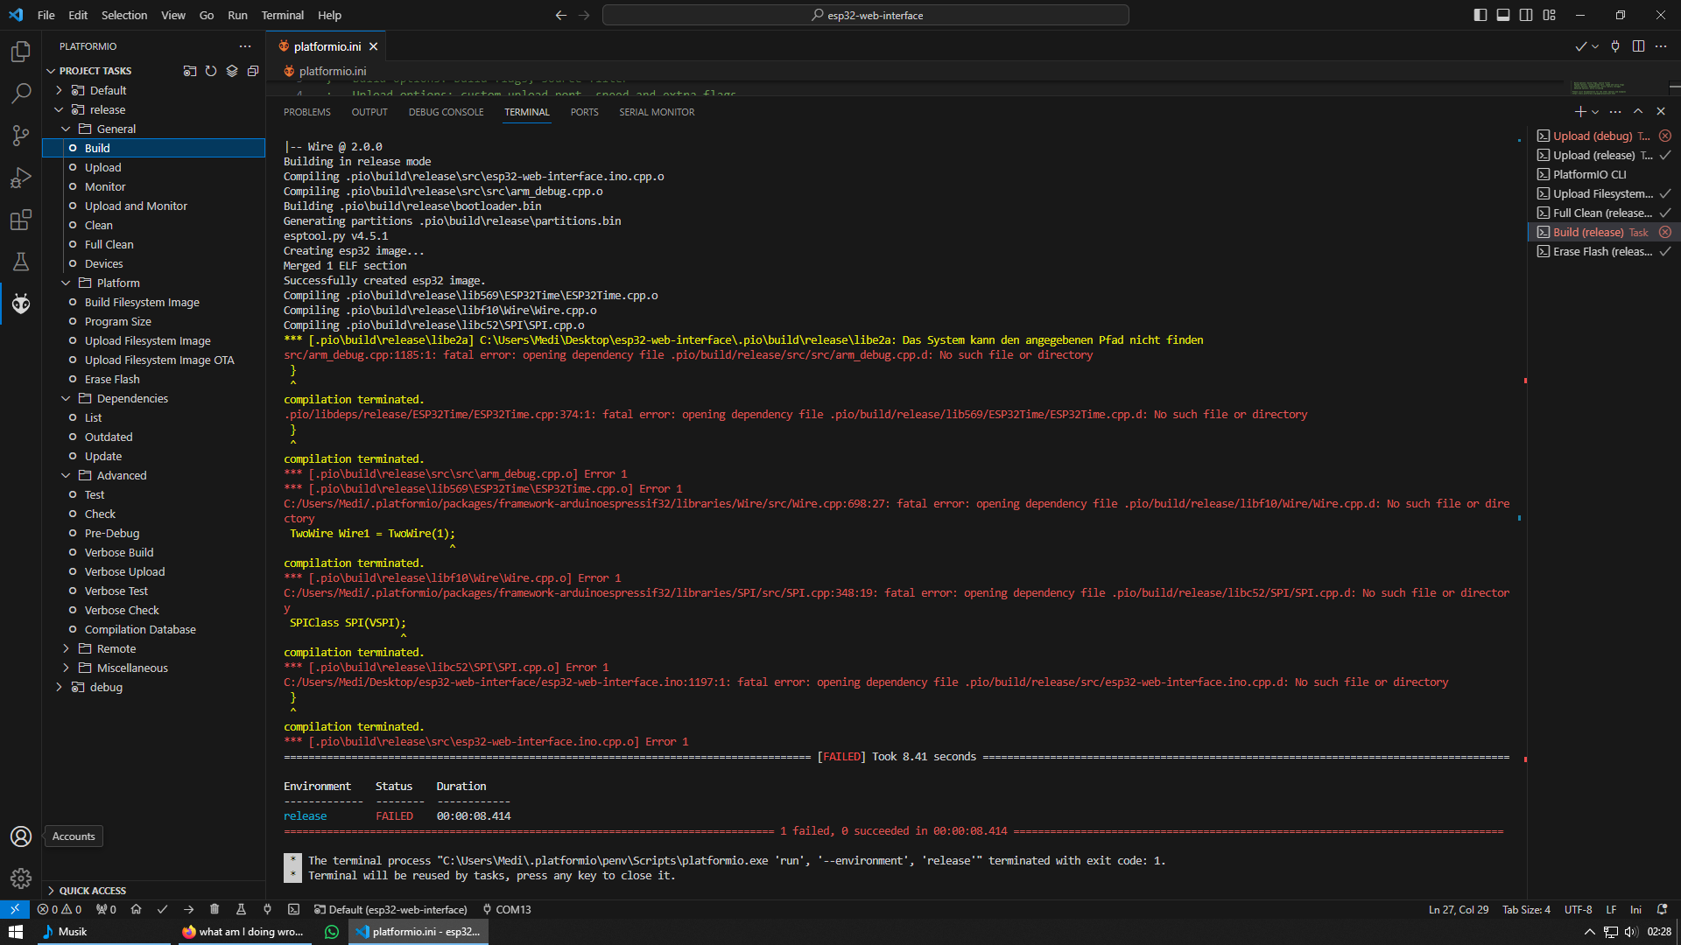1681x945 pixels.
Task: Maximize the terminal panel size
Action: (x=1637, y=111)
